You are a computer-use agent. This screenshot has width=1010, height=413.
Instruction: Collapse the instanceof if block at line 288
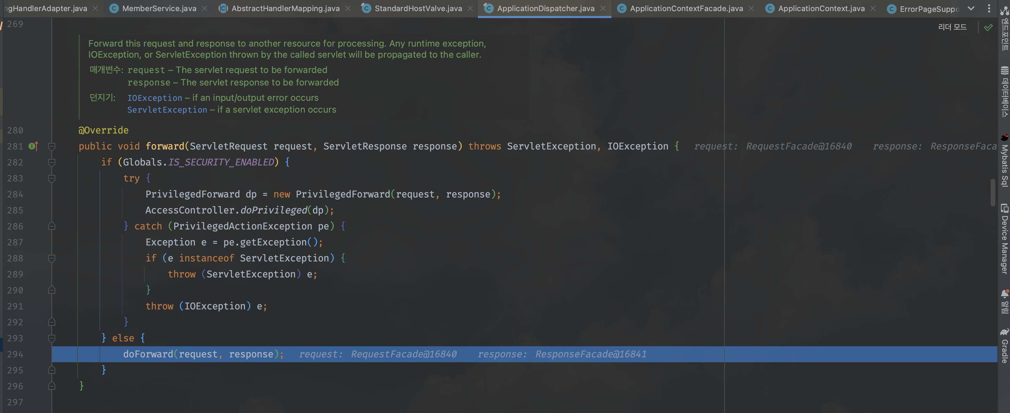point(52,258)
